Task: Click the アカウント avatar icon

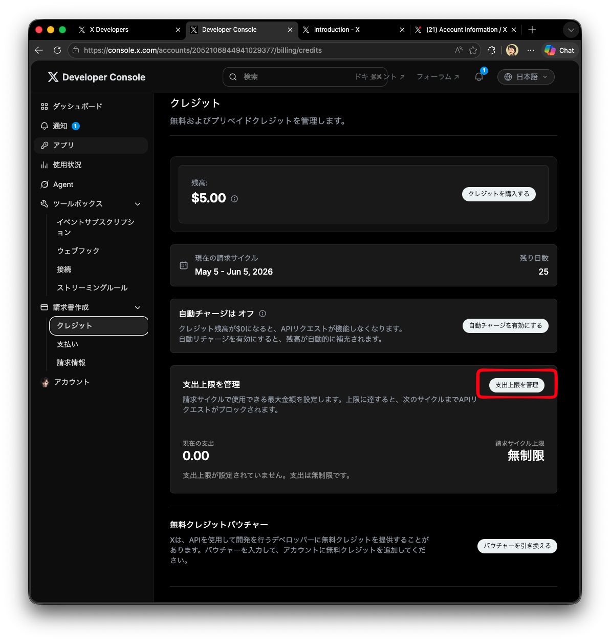Action: click(45, 382)
